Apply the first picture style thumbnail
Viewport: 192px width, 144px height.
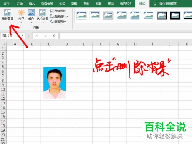(81, 15)
